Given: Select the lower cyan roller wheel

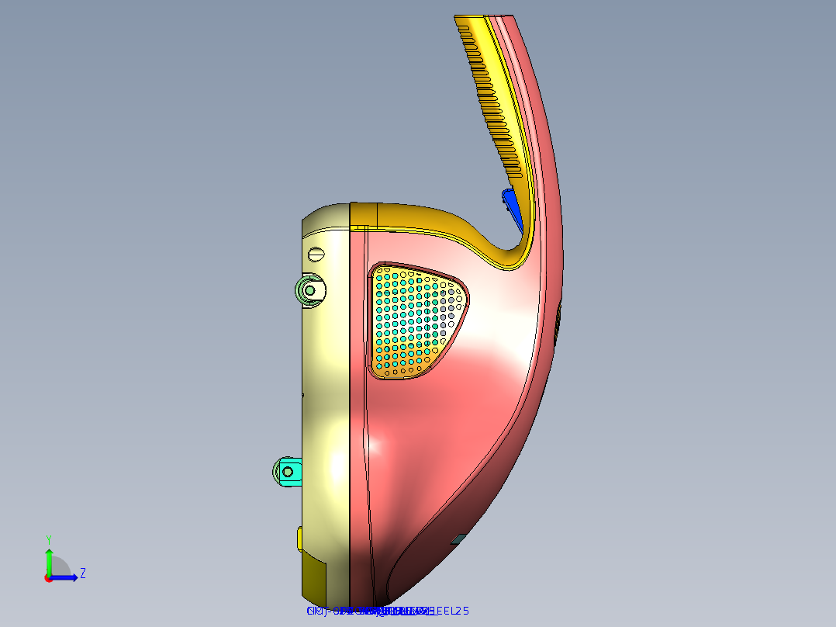Looking at the screenshot, I should (x=288, y=472).
